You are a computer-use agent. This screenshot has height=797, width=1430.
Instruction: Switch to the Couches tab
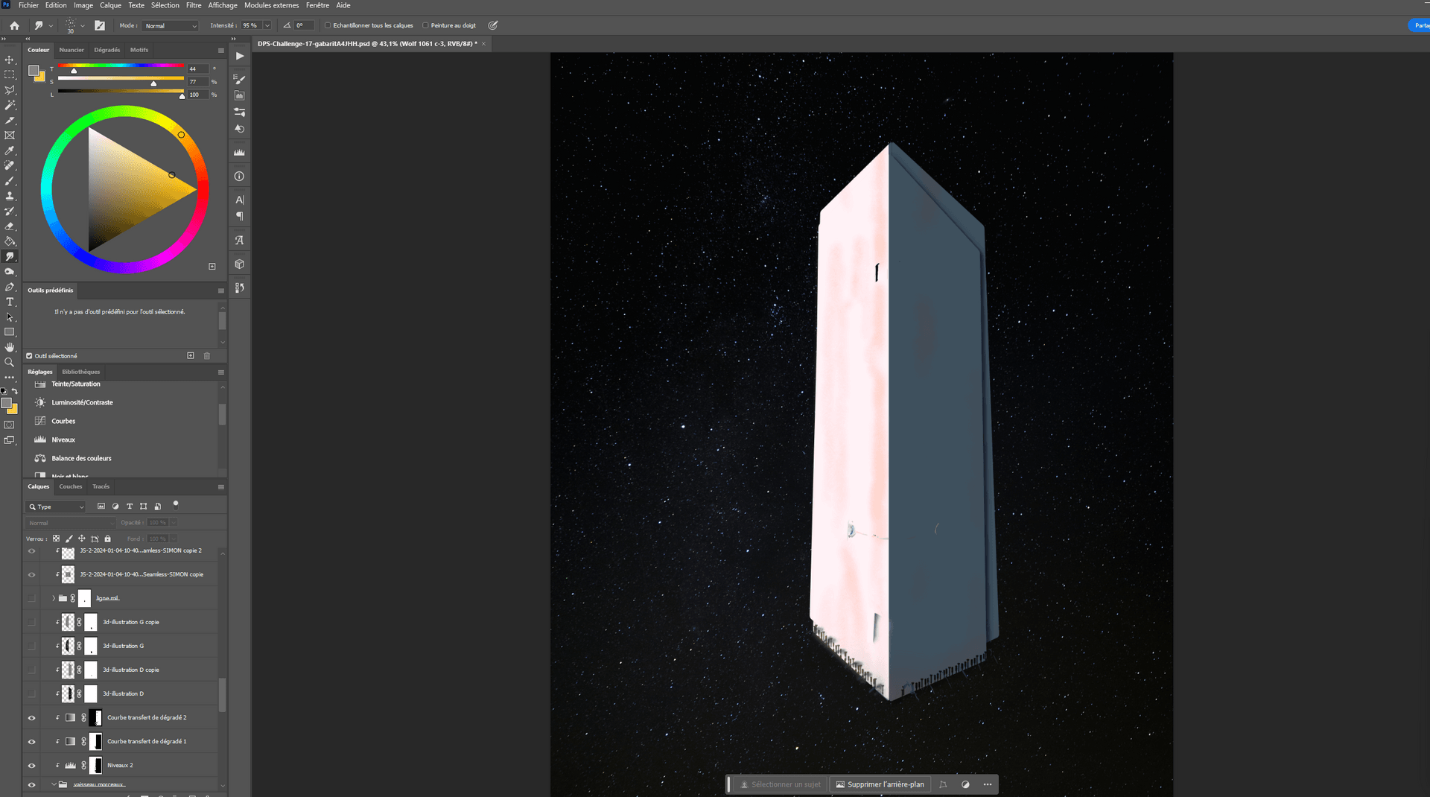71,486
